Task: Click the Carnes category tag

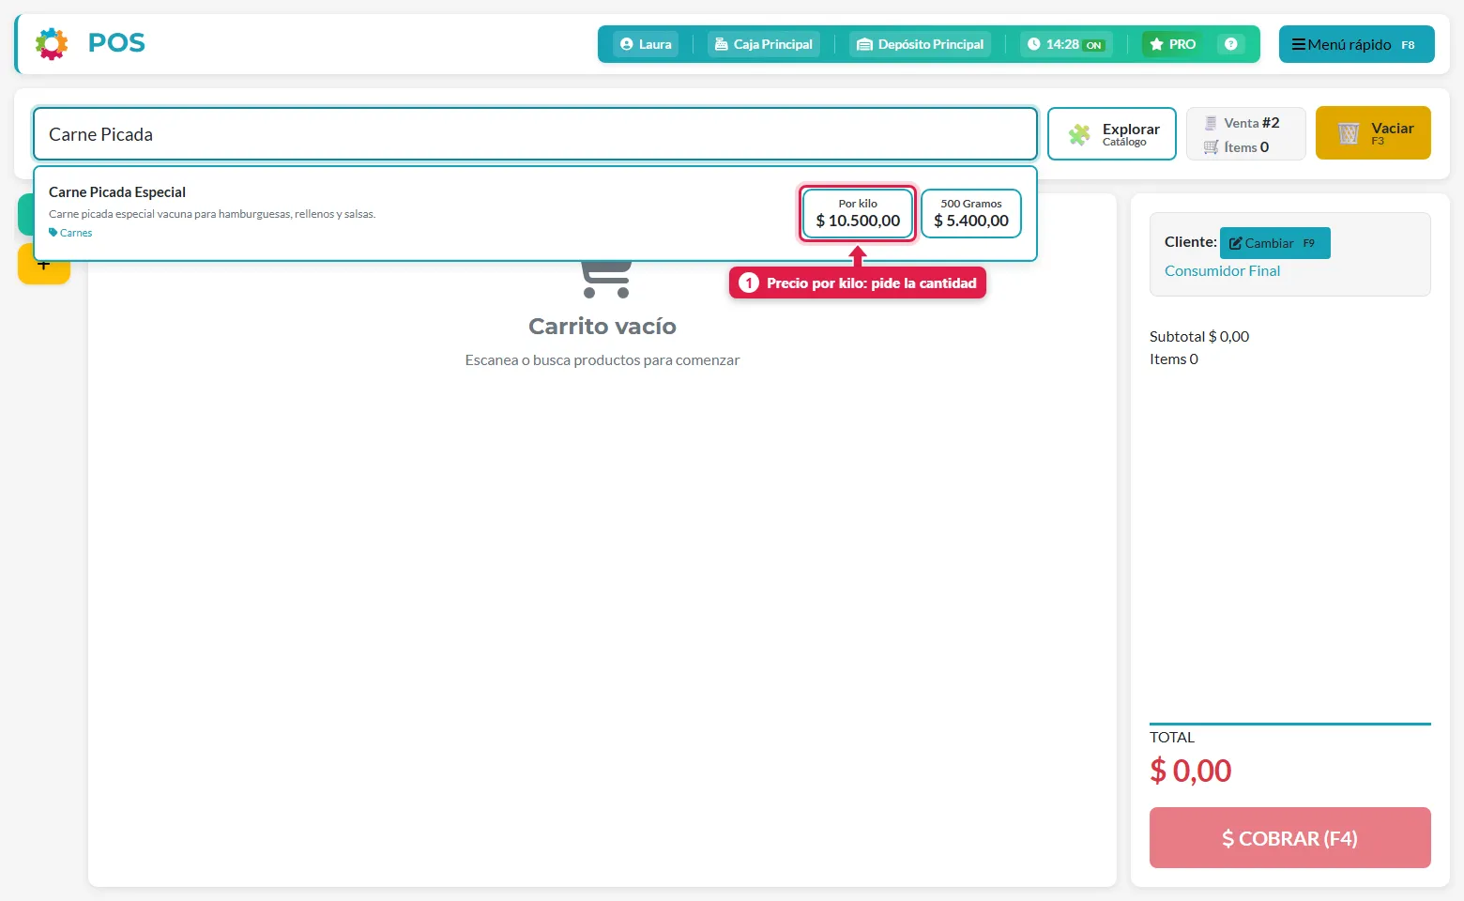Action: (x=70, y=233)
